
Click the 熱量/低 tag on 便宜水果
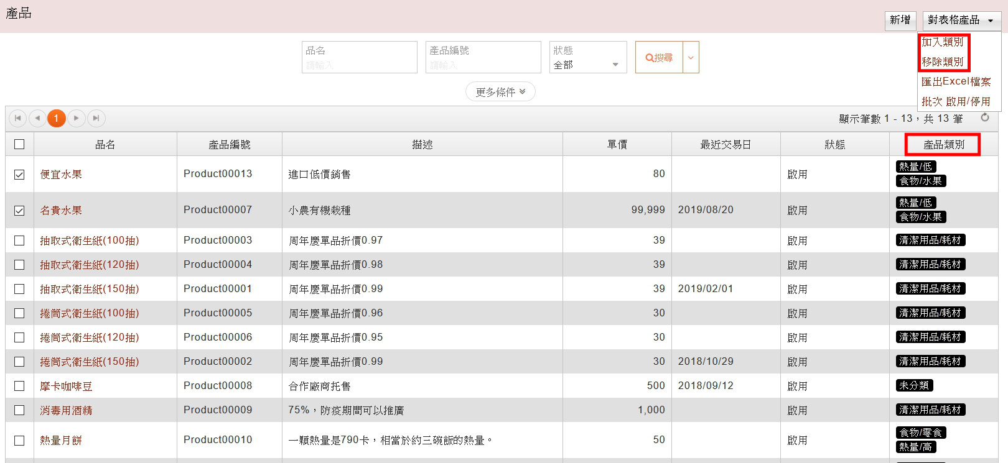pos(916,167)
